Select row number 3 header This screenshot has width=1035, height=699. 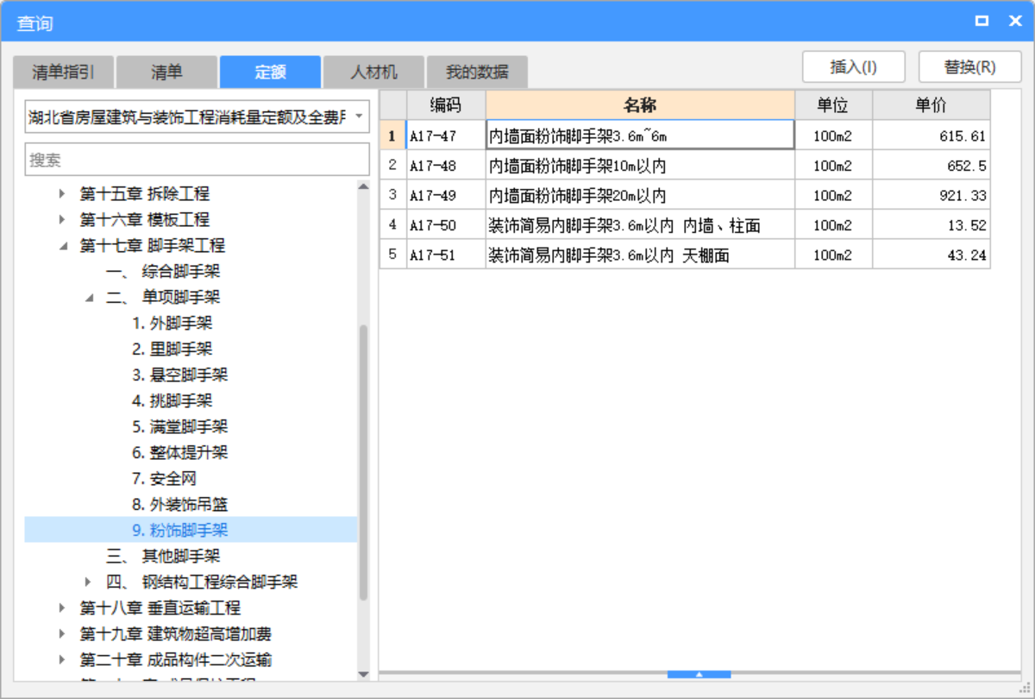click(x=392, y=195)
